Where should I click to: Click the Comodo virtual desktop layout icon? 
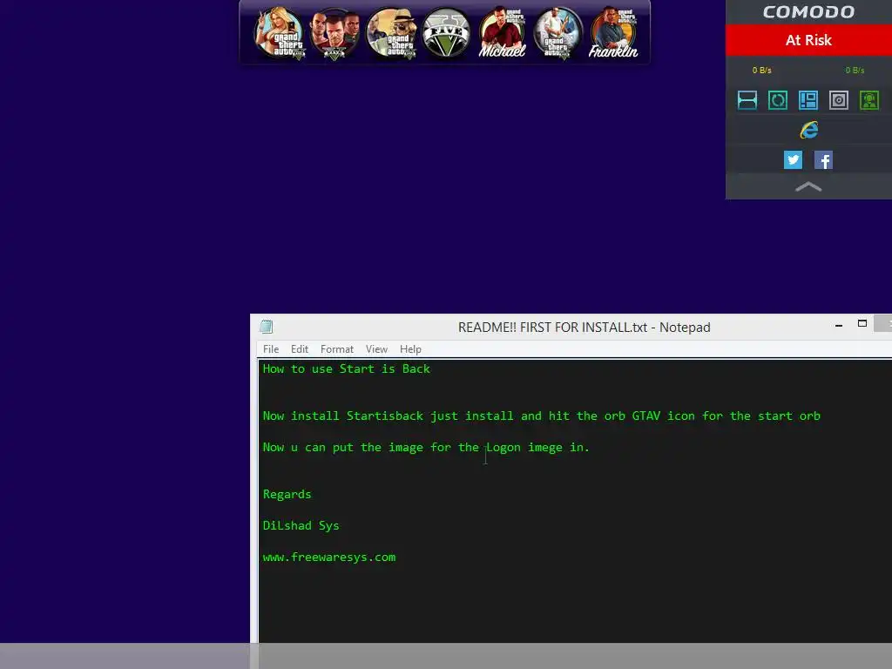coord(808,100)
